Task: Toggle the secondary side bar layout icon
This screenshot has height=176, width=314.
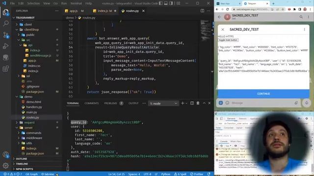Action: pos(171,3)
